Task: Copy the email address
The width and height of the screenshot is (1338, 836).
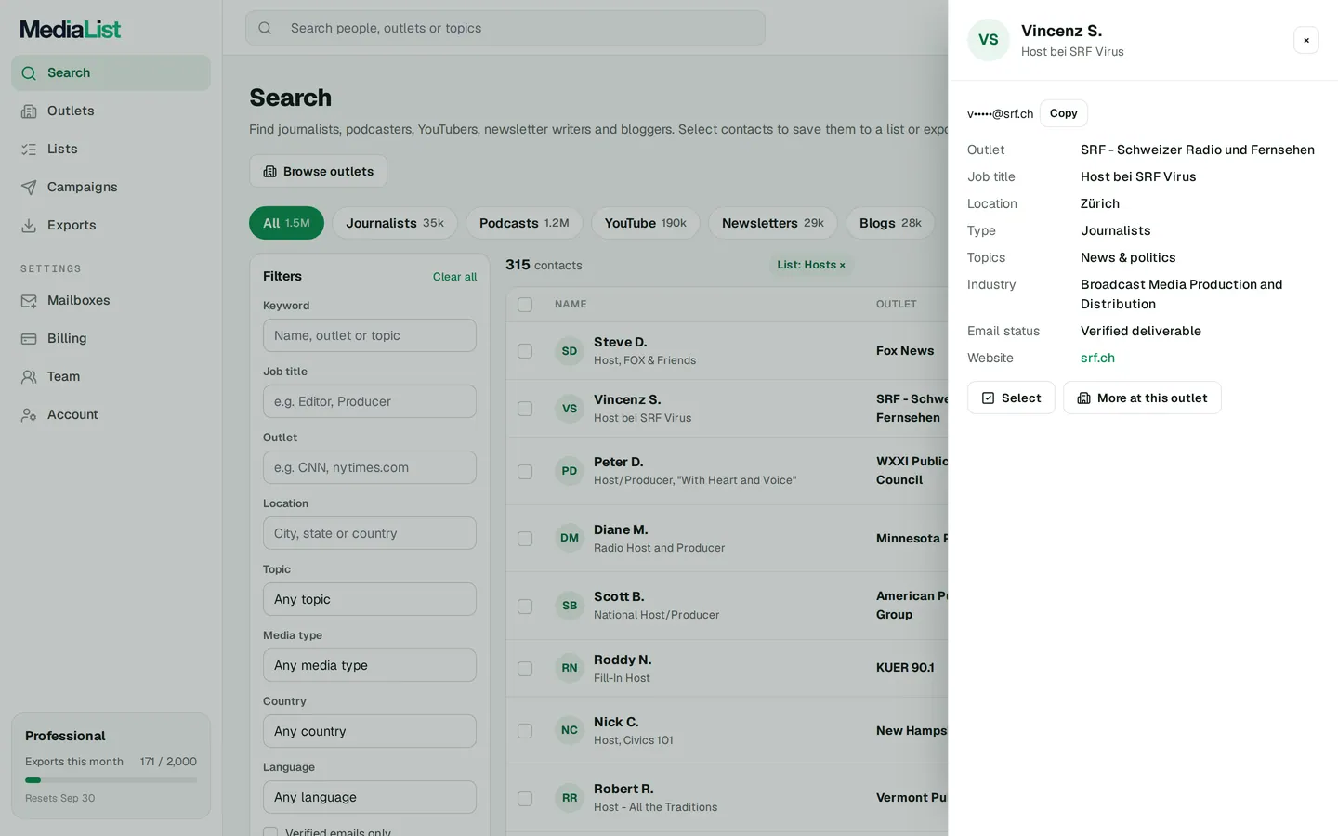Action: coord(1064,113)
